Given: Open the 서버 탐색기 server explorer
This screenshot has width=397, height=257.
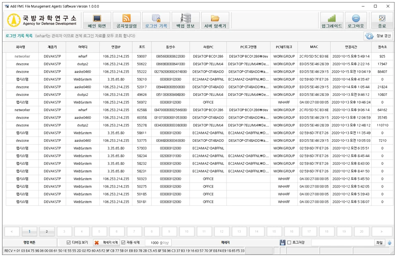Looking at the screenshot, I should coord(215,20).
